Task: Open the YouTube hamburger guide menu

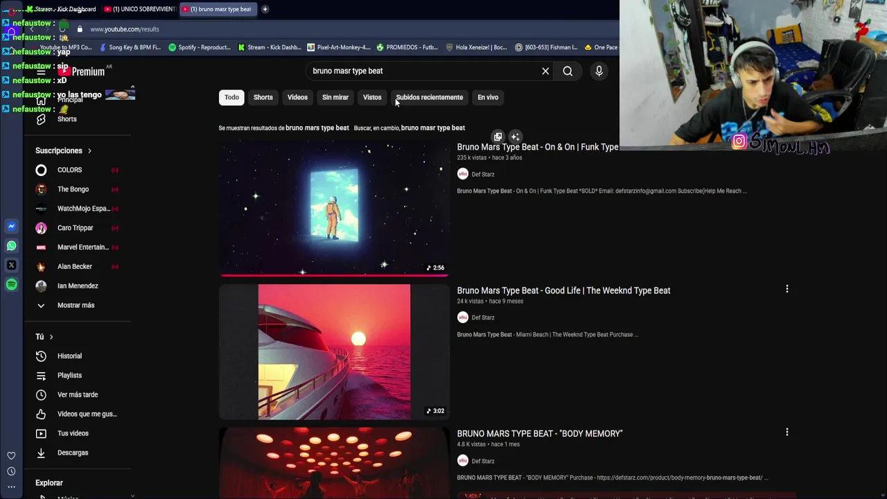Action: click(x=41, y=71)
